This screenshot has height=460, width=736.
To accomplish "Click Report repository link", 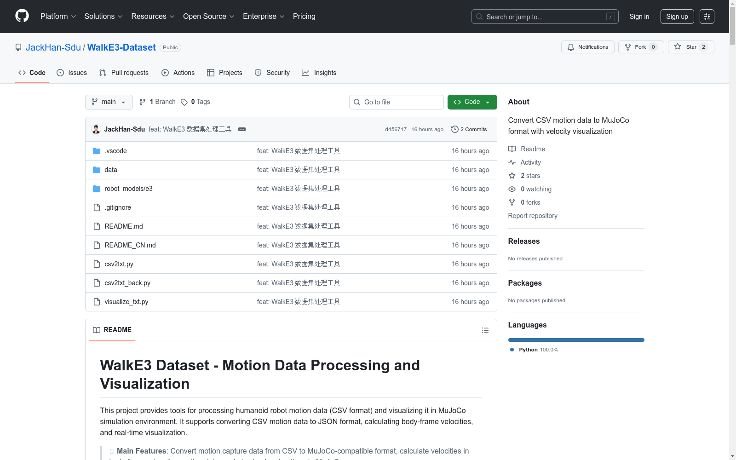I will point(533,216).
